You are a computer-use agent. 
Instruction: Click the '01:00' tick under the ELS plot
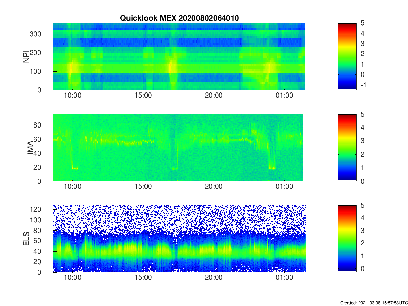284,278
